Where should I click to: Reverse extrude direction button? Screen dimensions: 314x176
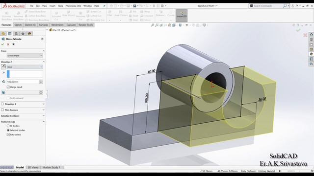click(3, 66)
